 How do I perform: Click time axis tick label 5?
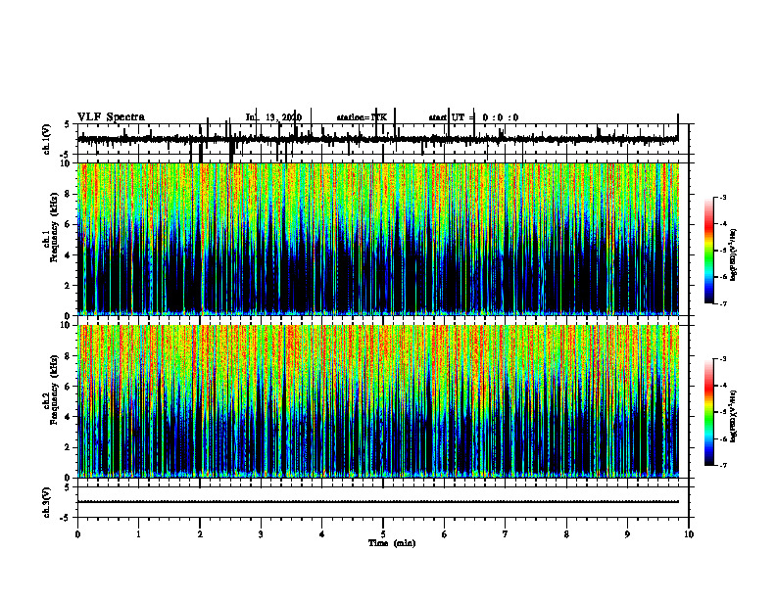(x=383, y=534)
